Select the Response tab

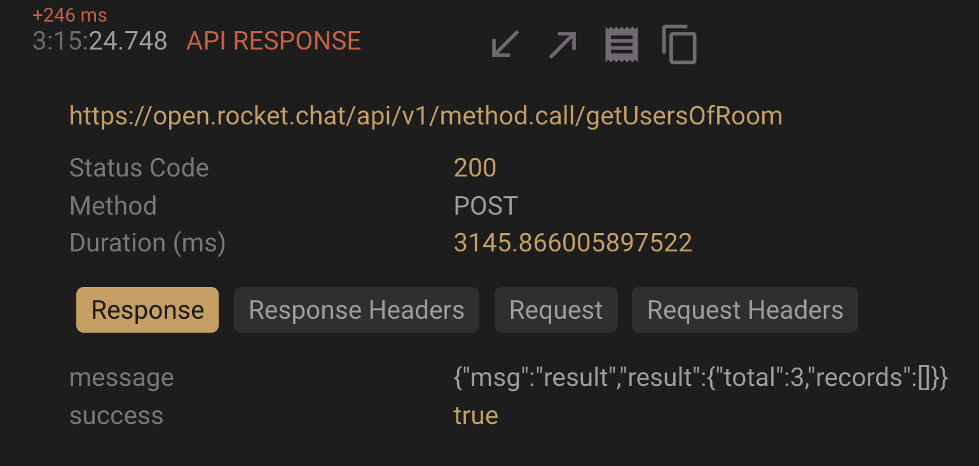147,310
